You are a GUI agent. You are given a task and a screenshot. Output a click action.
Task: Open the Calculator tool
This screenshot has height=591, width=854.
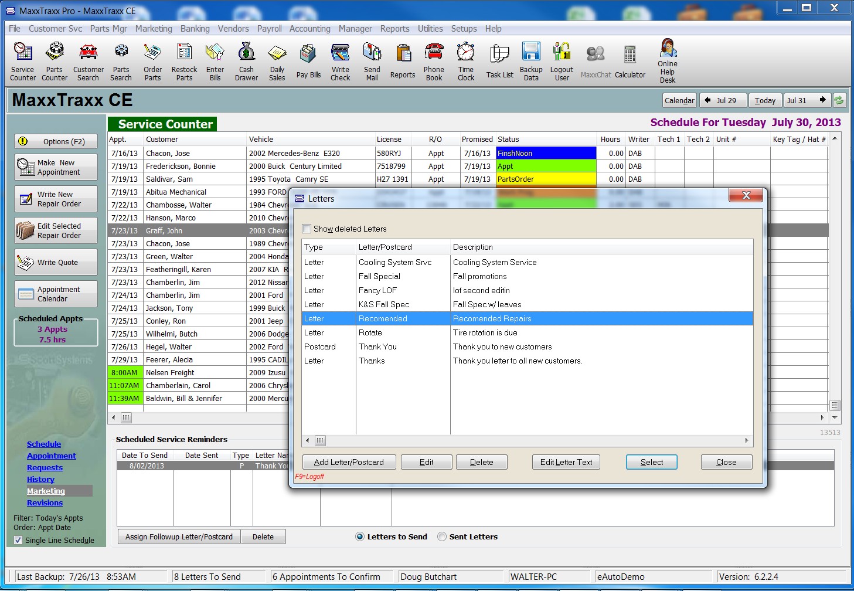[630, 62]
